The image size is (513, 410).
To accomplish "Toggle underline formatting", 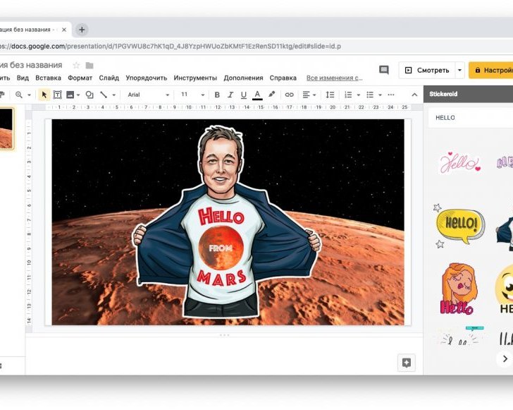I will [243, 95].
